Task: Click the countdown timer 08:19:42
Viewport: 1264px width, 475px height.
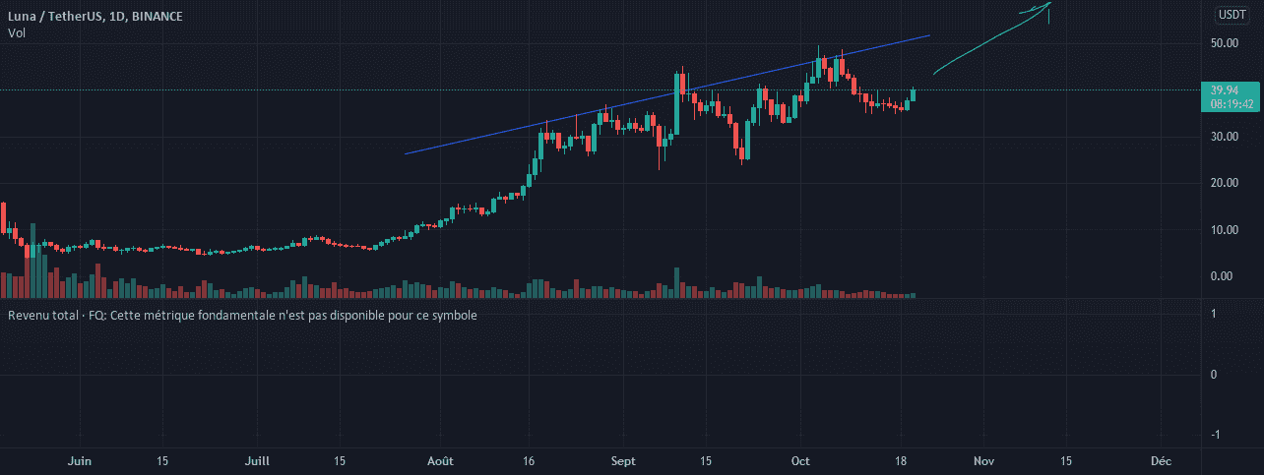Action: click(x=1231, y=103)
